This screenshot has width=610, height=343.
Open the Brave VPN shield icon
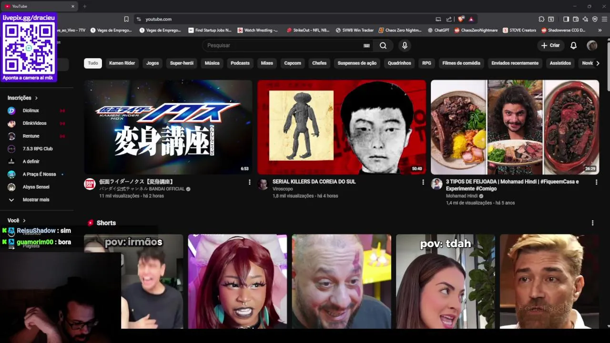point(595,19)
